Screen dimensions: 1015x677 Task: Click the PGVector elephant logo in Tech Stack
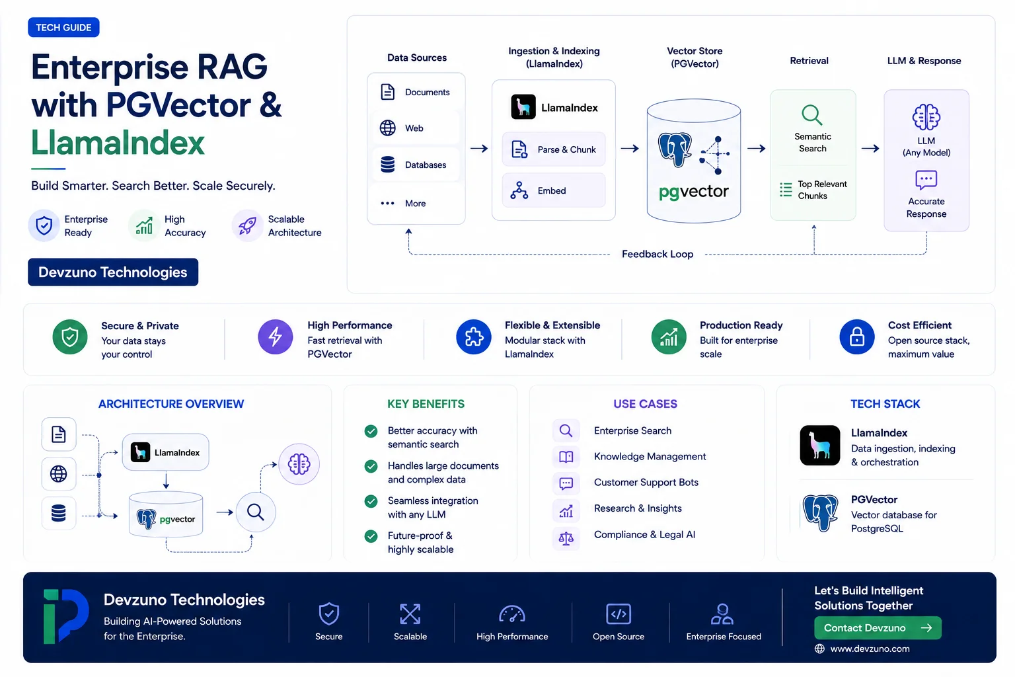coord(820,513)
